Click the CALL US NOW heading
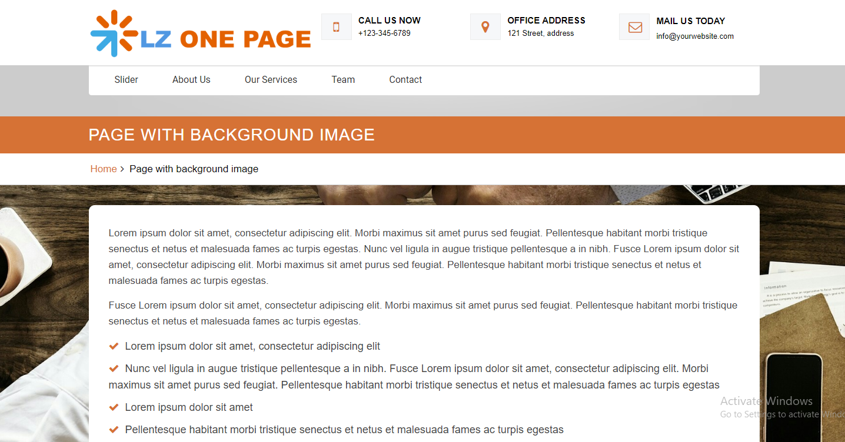 pos(390,21)
